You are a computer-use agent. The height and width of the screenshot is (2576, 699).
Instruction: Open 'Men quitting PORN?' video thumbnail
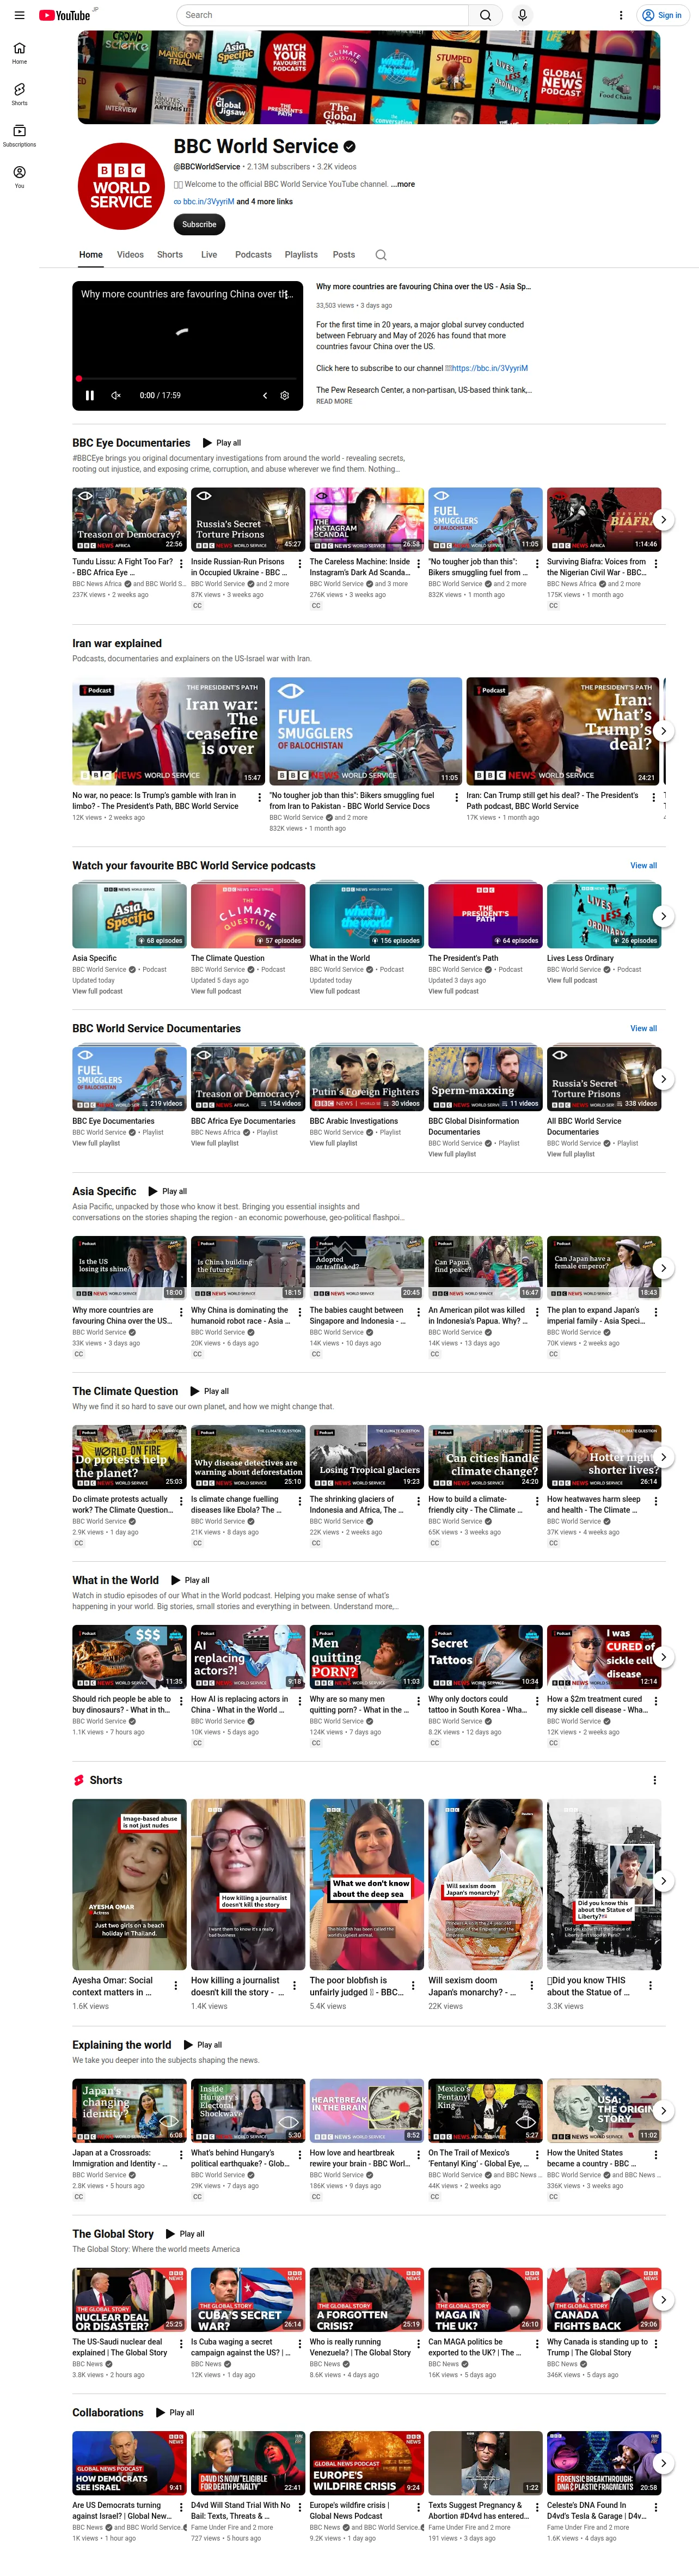coord(367,1657)
